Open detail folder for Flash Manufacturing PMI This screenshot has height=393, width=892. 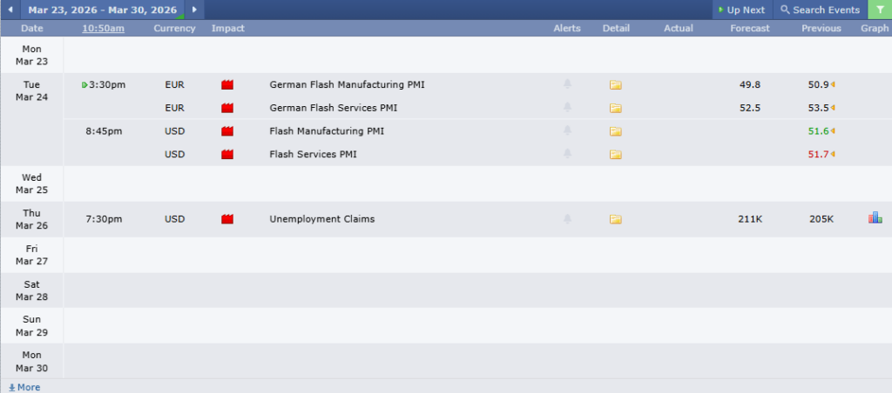[x=616, y=132]
